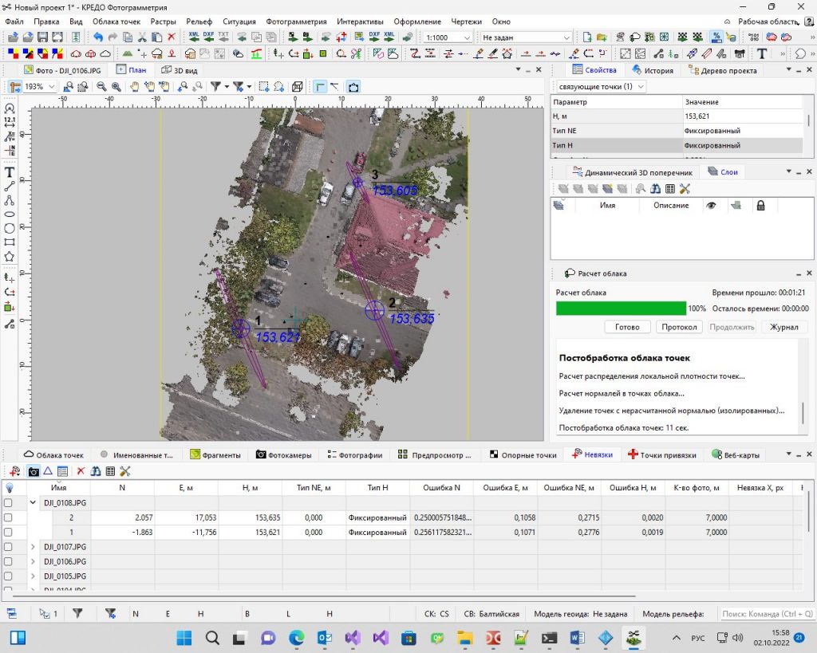This screenshot has height=653, width=817.
Task: Switch to the Дерево проекта tab
Action: [723, 70]
